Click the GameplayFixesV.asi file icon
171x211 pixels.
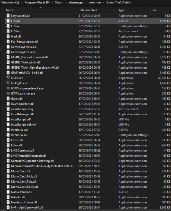point(8,47)
